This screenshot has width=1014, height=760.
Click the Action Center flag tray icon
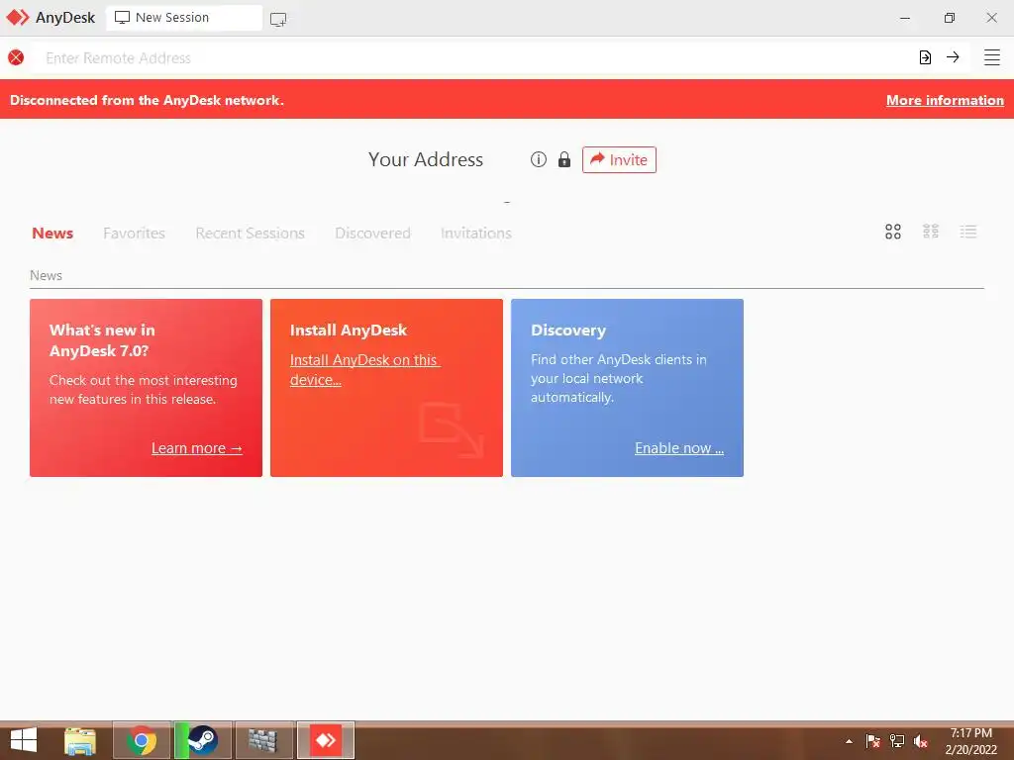pos(872,741)
